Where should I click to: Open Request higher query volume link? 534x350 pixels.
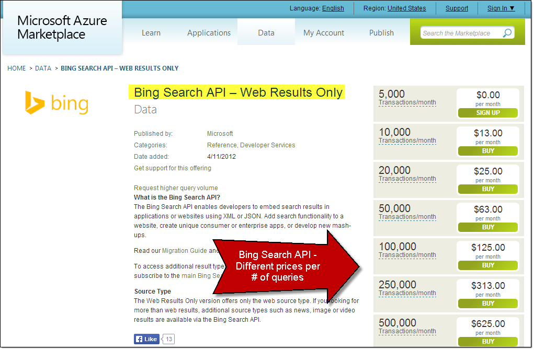click(x=176, y=188)
